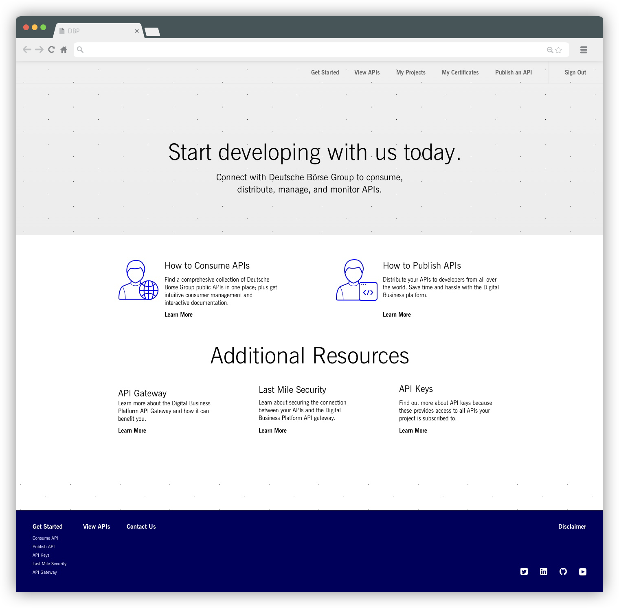Open the LinkedIn footer icon
619x608 pixels.
tap(544, 571)
